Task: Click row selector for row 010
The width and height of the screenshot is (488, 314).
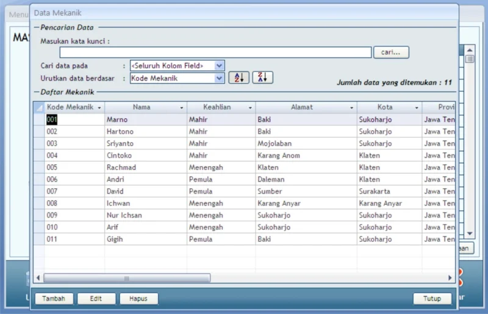Action: point(39,227)
